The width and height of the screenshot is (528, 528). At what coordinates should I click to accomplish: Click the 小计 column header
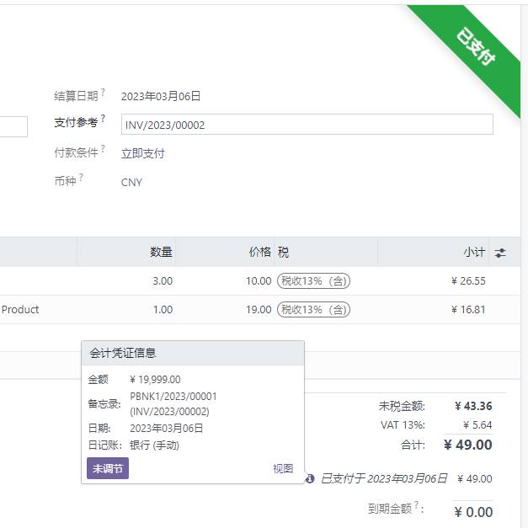click(474, 252)
